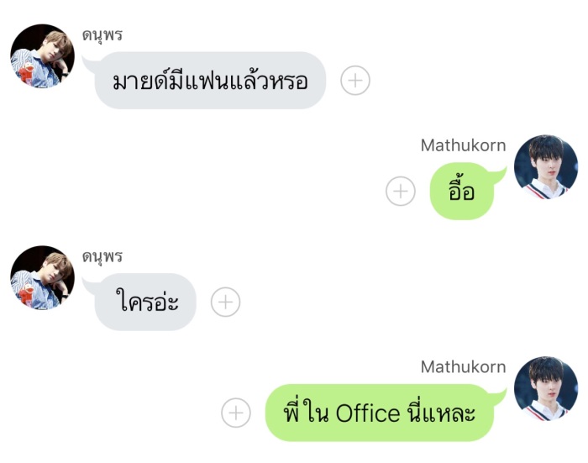The width and height of the screenshot is (588, 463).
Task: Click the red toy in lower ดนุพร avatar
Action: (x=27, y=295)
